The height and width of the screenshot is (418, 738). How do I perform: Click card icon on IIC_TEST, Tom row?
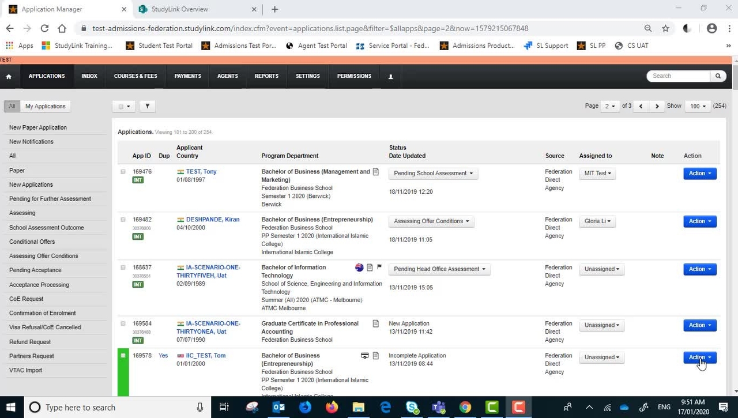tap(364, 356)
